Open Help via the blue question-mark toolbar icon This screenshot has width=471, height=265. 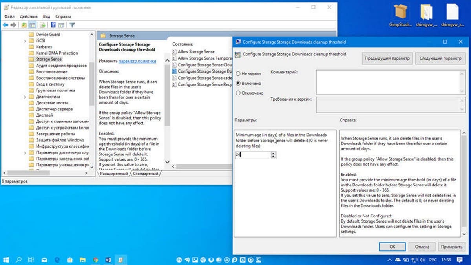(53, 25)
